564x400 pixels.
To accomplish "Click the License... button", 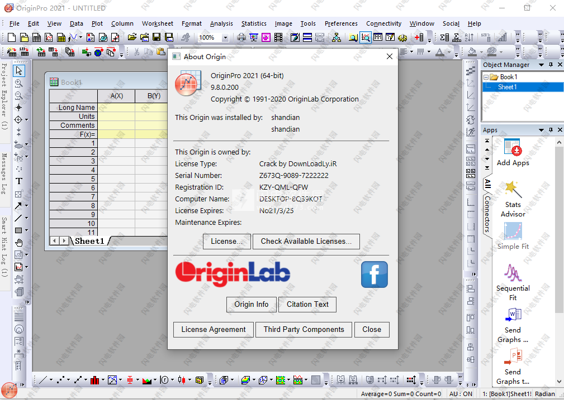I will click(x=226, y=242).
